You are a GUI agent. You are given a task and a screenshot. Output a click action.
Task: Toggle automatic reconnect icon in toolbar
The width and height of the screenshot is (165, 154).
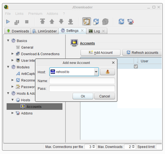tap(96, 22)
